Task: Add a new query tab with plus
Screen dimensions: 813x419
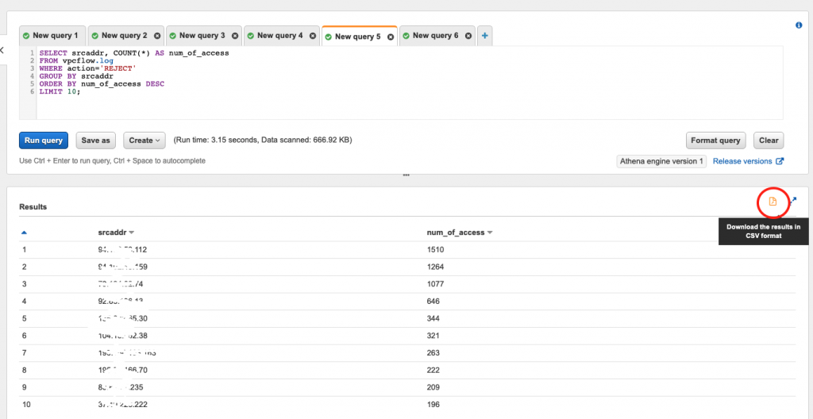Action: [x=485, y=36]
